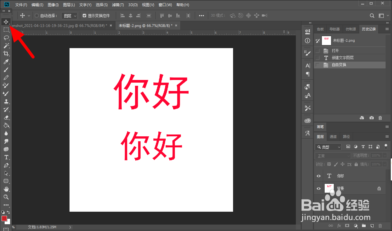Delete current history state with trash button
Viewport: 392px width, 231px height.
[380, 118]
